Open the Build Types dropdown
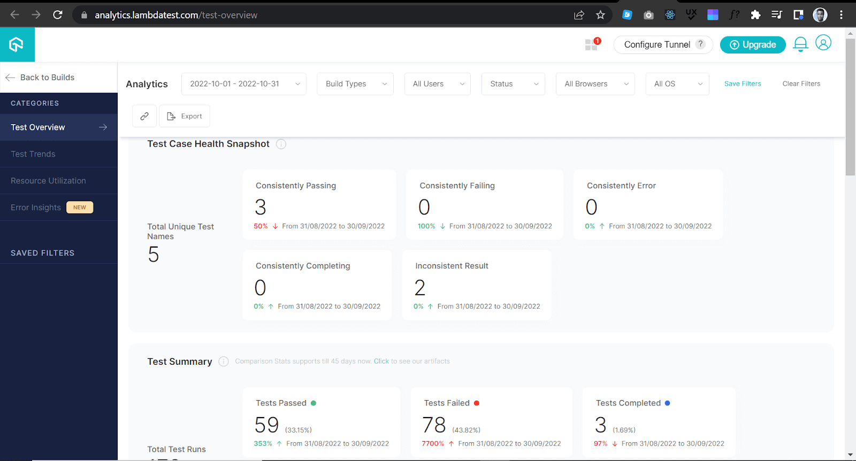Viewport: 856px width, 461px height. (x=355, y=84)
